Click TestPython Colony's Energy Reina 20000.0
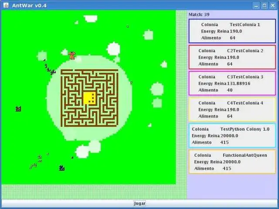This screenshot has width=279, height=209. pos(229,136)
